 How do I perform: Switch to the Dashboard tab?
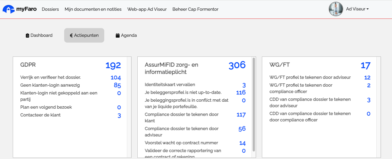[39, 35]
